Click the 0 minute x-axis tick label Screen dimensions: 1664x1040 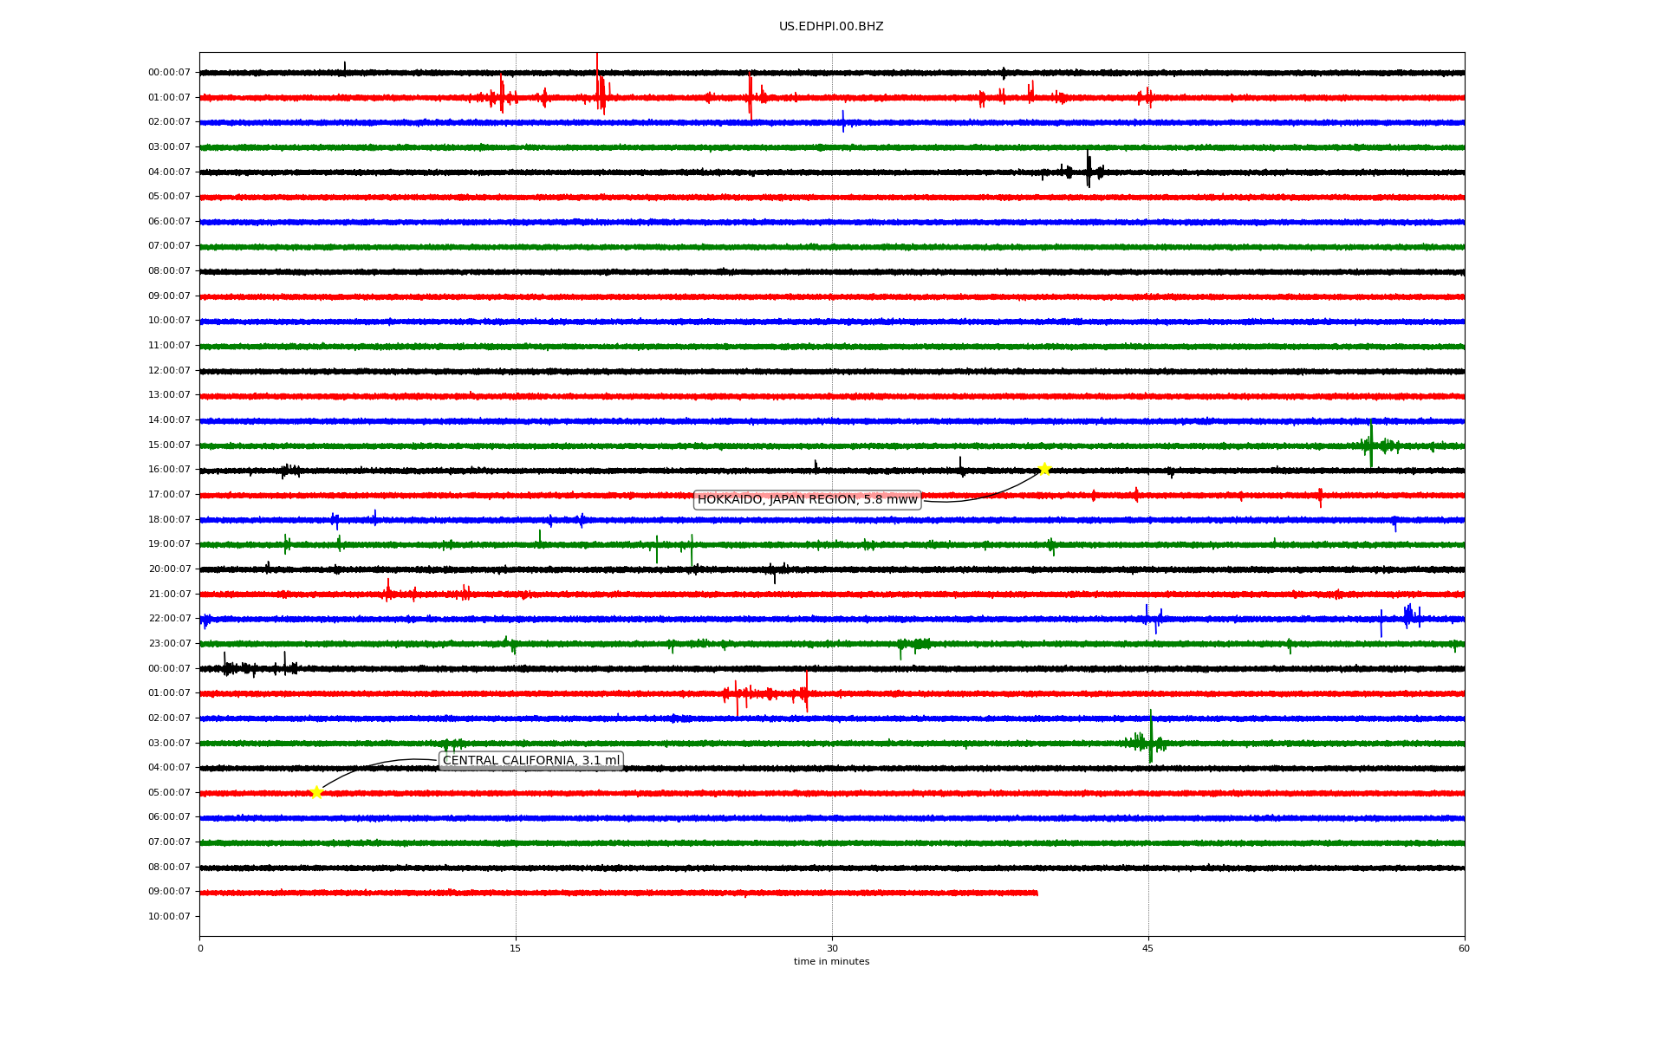pyautogui.click(x=200, y=949)
